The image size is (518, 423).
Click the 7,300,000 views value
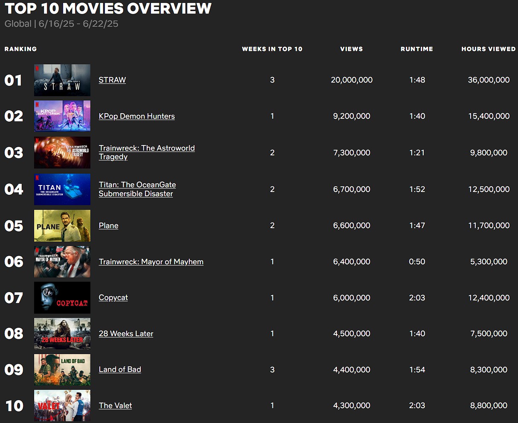352,152
